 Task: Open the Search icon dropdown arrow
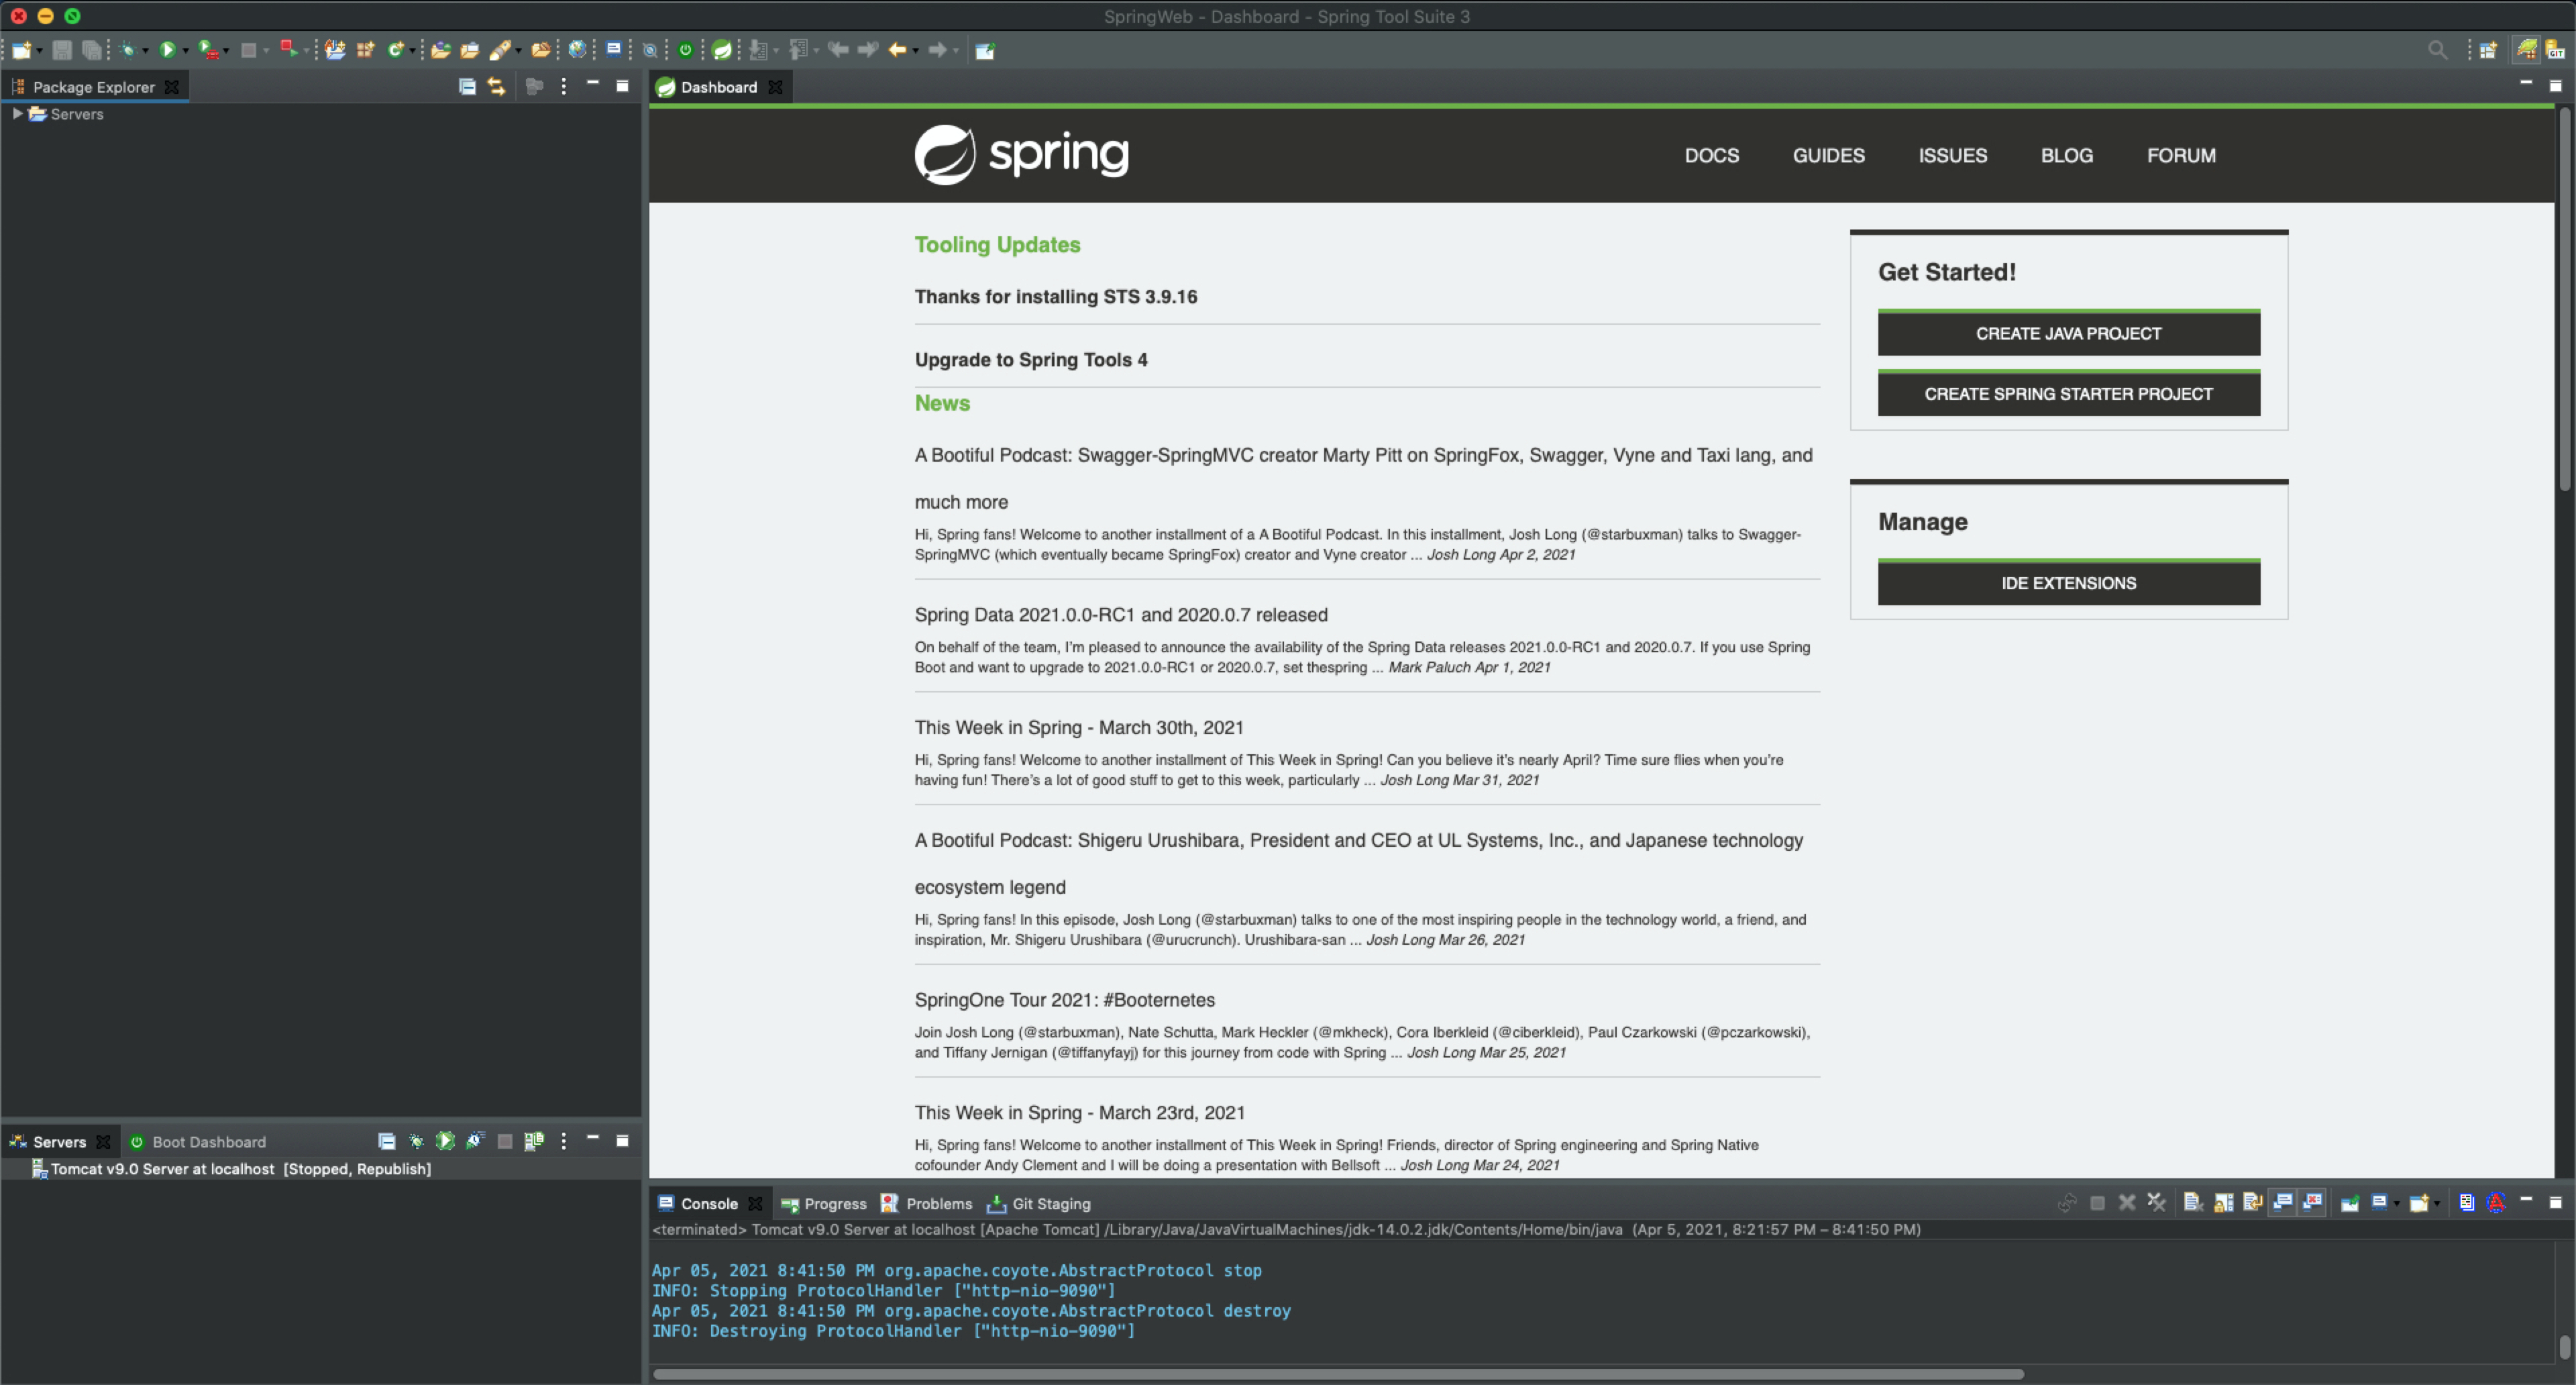[x=518, y=51]
